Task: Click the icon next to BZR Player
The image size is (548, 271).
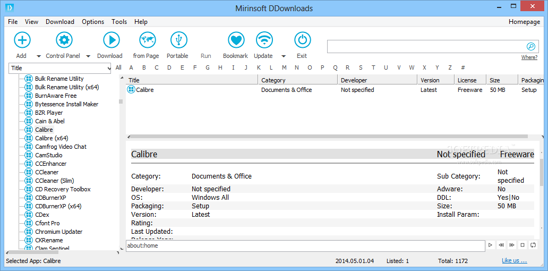Action: [x=29, y=113]
